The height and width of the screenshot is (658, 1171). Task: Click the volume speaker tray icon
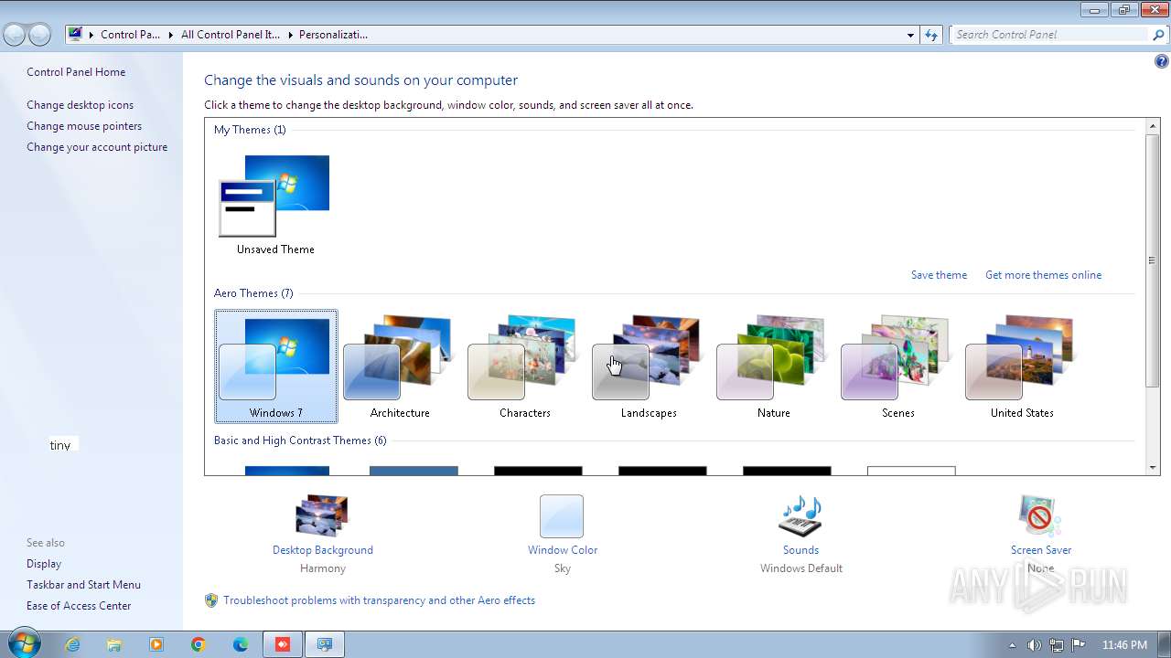[1034, 645]
